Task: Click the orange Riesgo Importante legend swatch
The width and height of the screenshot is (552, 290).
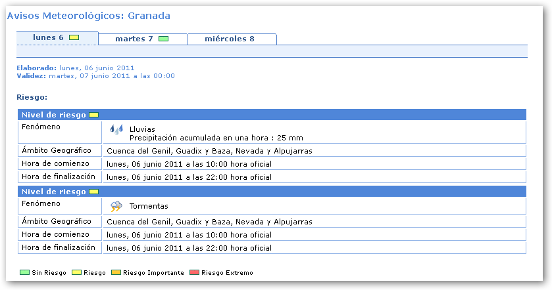Action: [116, 272]
